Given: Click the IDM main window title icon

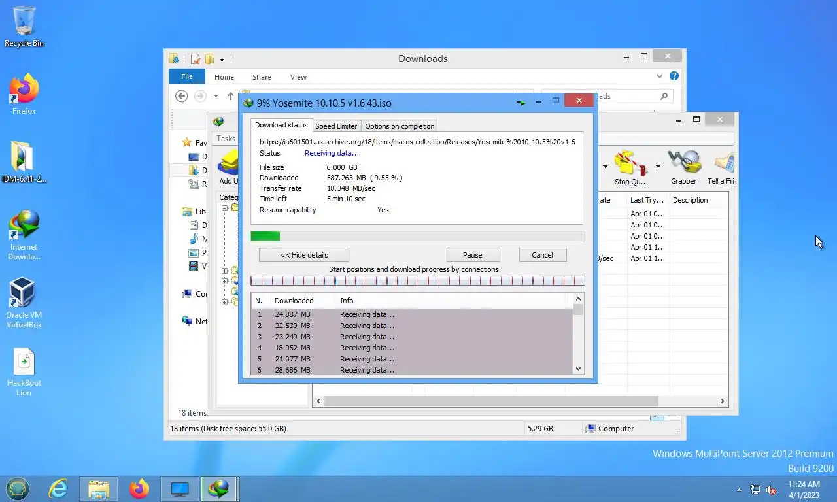Looking at the screenshot, I should coord(218,122).
